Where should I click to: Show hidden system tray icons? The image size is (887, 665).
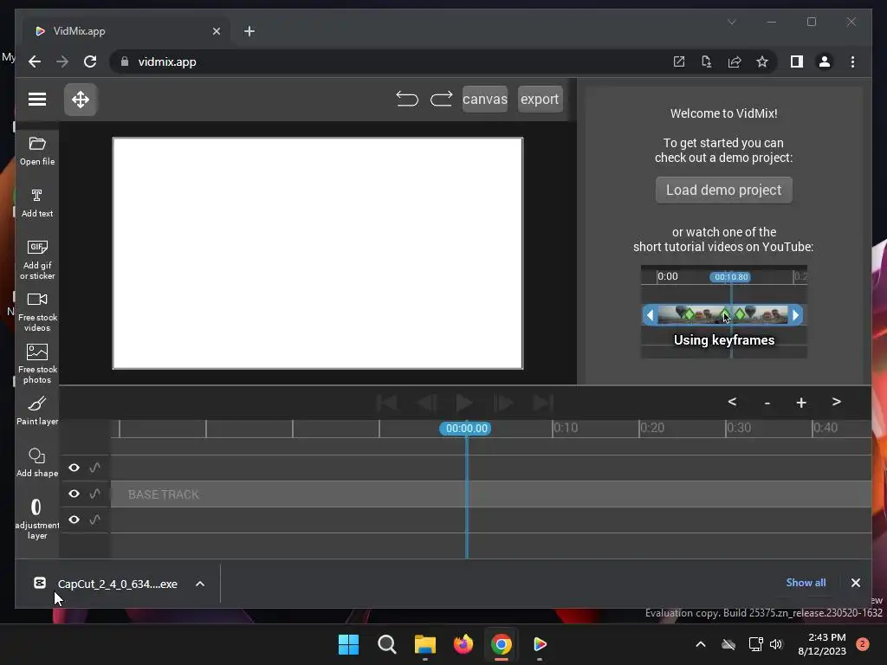700,644
